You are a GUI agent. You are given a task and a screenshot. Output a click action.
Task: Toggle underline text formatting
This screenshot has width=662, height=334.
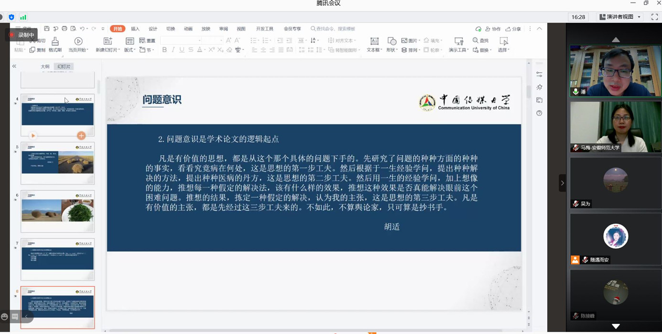click(182, 50)
